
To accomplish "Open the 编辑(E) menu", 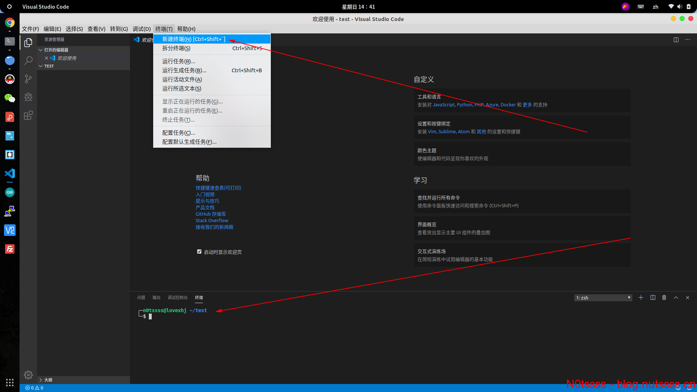I will [x=52, y=29].
